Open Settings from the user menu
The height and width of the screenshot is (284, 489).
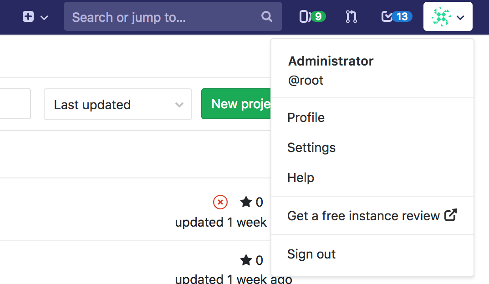point(311,147)
